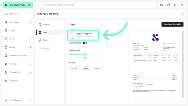Click the Modèles document icon
The height and width of the screenshot is (106, 188).
pyautogui.click(x=40, y=25)
